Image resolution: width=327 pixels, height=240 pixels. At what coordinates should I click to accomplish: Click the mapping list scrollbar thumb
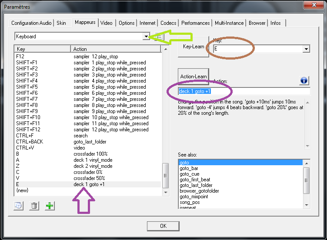point(165,176)
